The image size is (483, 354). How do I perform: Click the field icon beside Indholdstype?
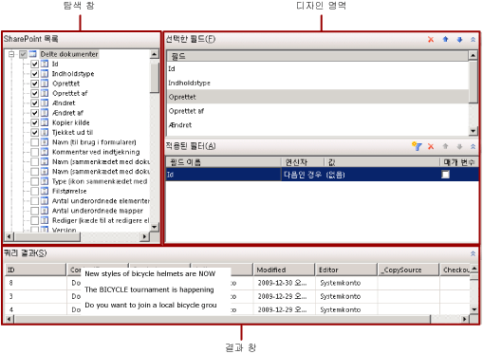45,74
